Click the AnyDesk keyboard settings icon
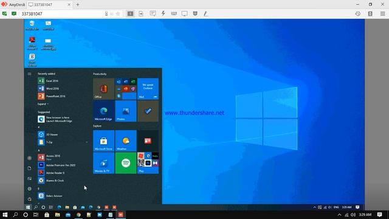 coord(174,13)
